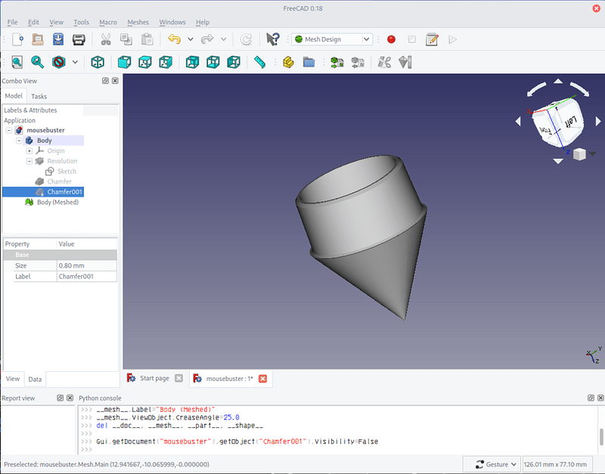Open a file with the folder icon
Viewport: 605px width, 474px height.
[38, 39]
